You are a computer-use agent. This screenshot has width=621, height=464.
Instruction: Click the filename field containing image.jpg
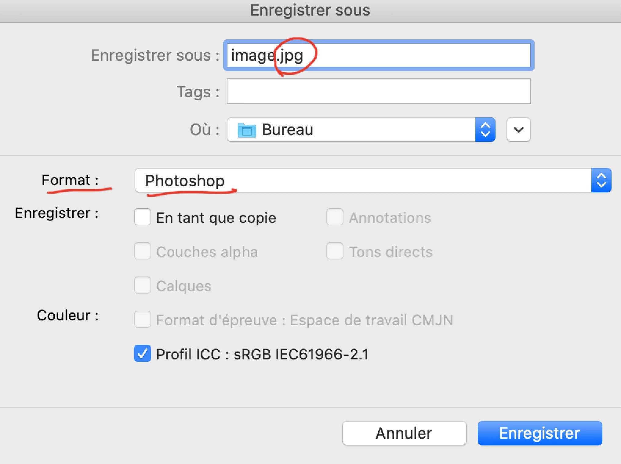coord(379,55)
